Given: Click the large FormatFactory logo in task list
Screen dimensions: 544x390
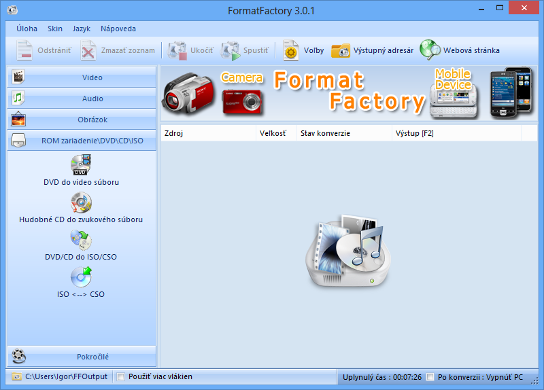Looking at the screenshot, I should click(348, 251).
